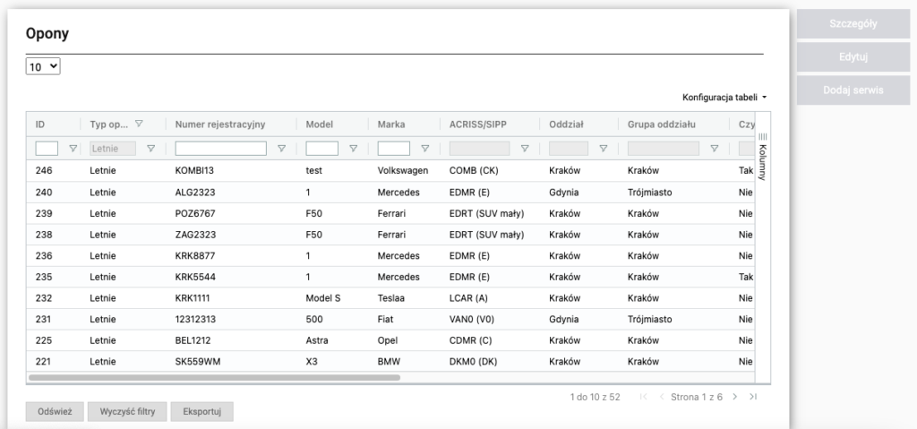Open filter icon for ACRISS/SIPP column
Viewport: 917px width, 429px height.
525,149
